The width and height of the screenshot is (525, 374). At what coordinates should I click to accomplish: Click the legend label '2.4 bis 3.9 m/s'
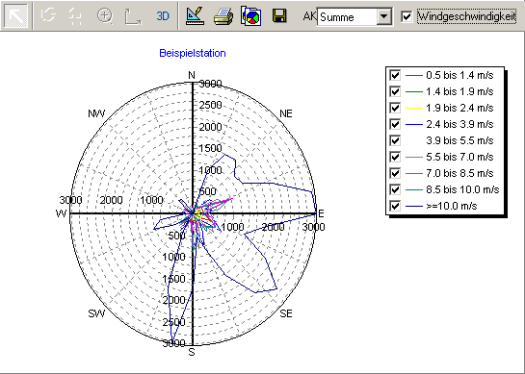coord(459,124)
